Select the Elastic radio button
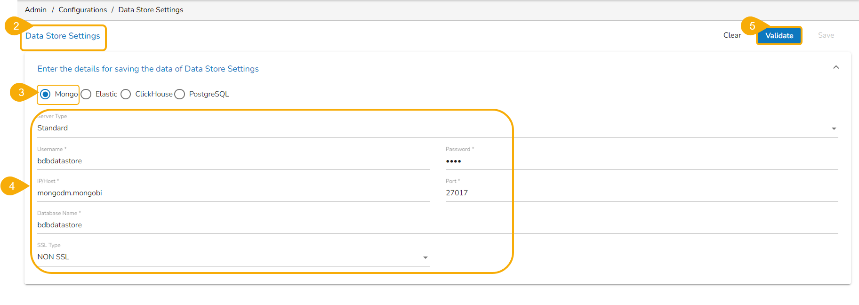This screenshot has width=859, height=305. 86,94
